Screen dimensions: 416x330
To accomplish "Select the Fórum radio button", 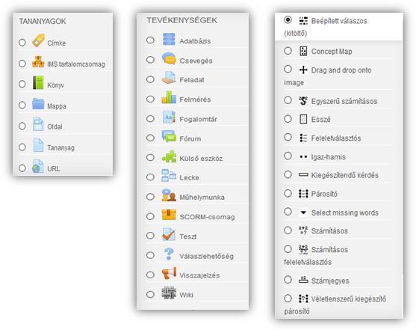I will [150, 138].
